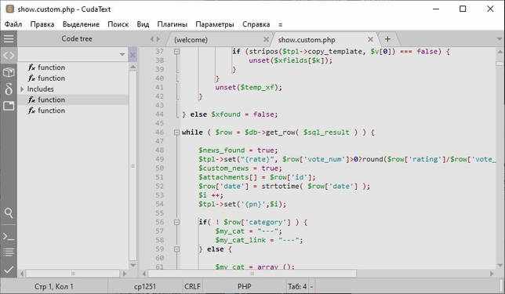Click the code tree scroll down arrow
The image size is (505, 294).
tap(133, 265)
